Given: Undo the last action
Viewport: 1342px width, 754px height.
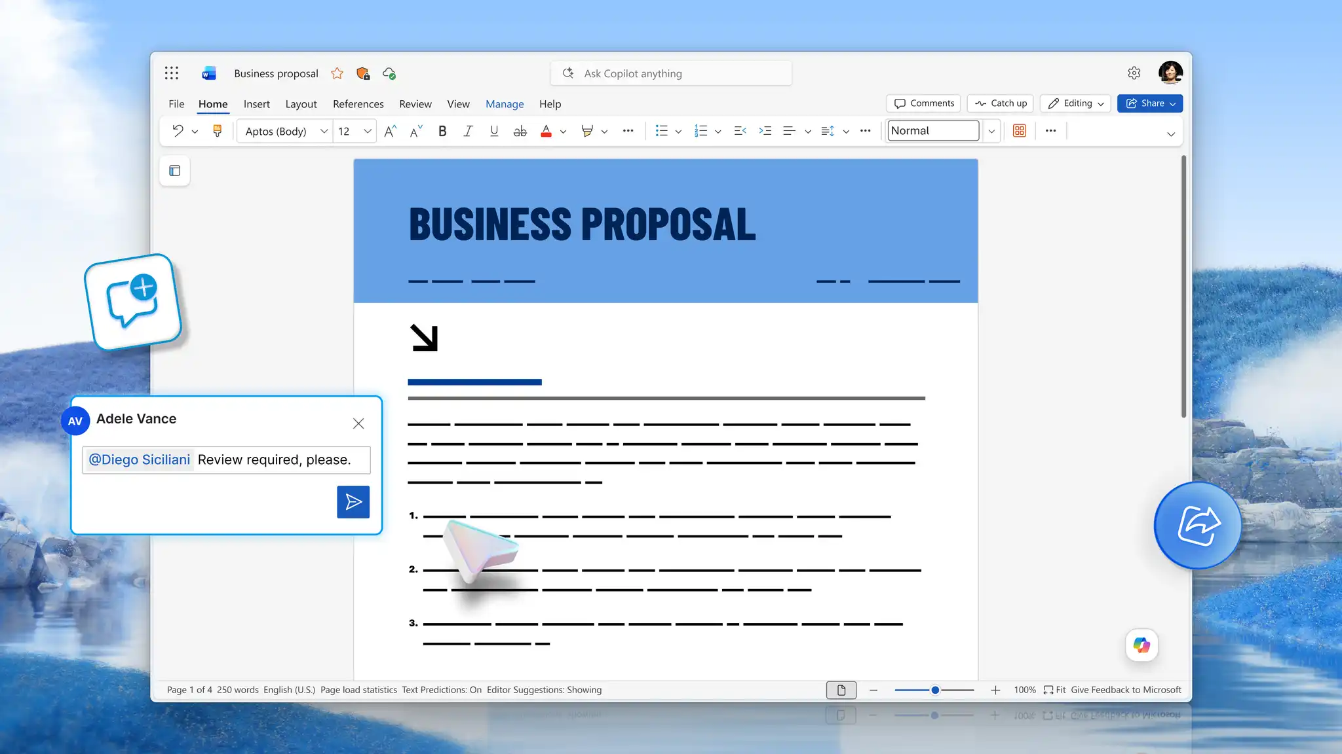Looking at the screenshot, I should tap(178, 131).
